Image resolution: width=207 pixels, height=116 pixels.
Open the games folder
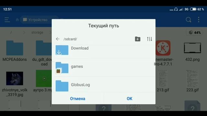[103, 68]
